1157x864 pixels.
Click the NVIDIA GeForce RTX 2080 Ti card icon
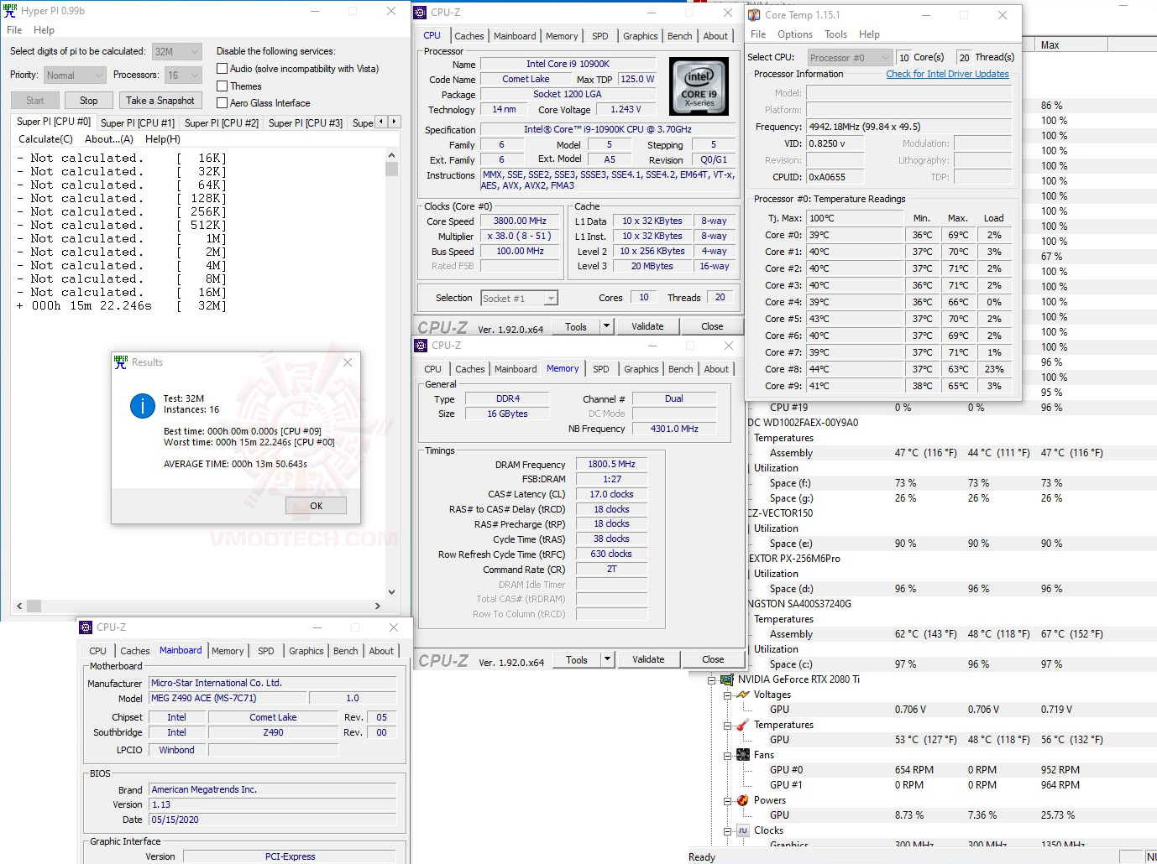click(727, 679)
